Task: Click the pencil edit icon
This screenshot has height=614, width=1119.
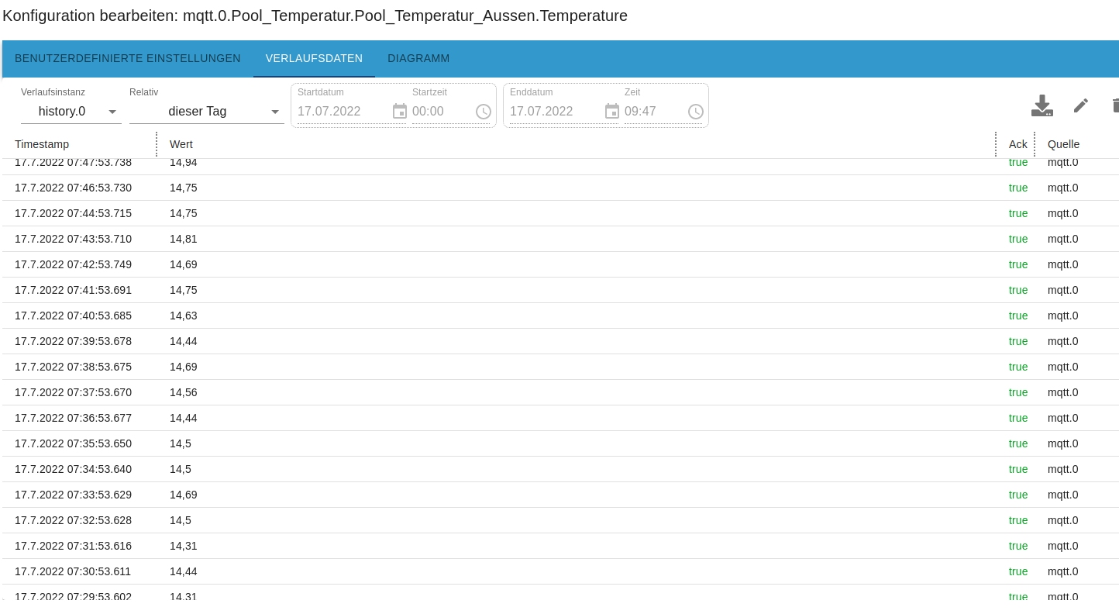Action: tap(1081, 105)
